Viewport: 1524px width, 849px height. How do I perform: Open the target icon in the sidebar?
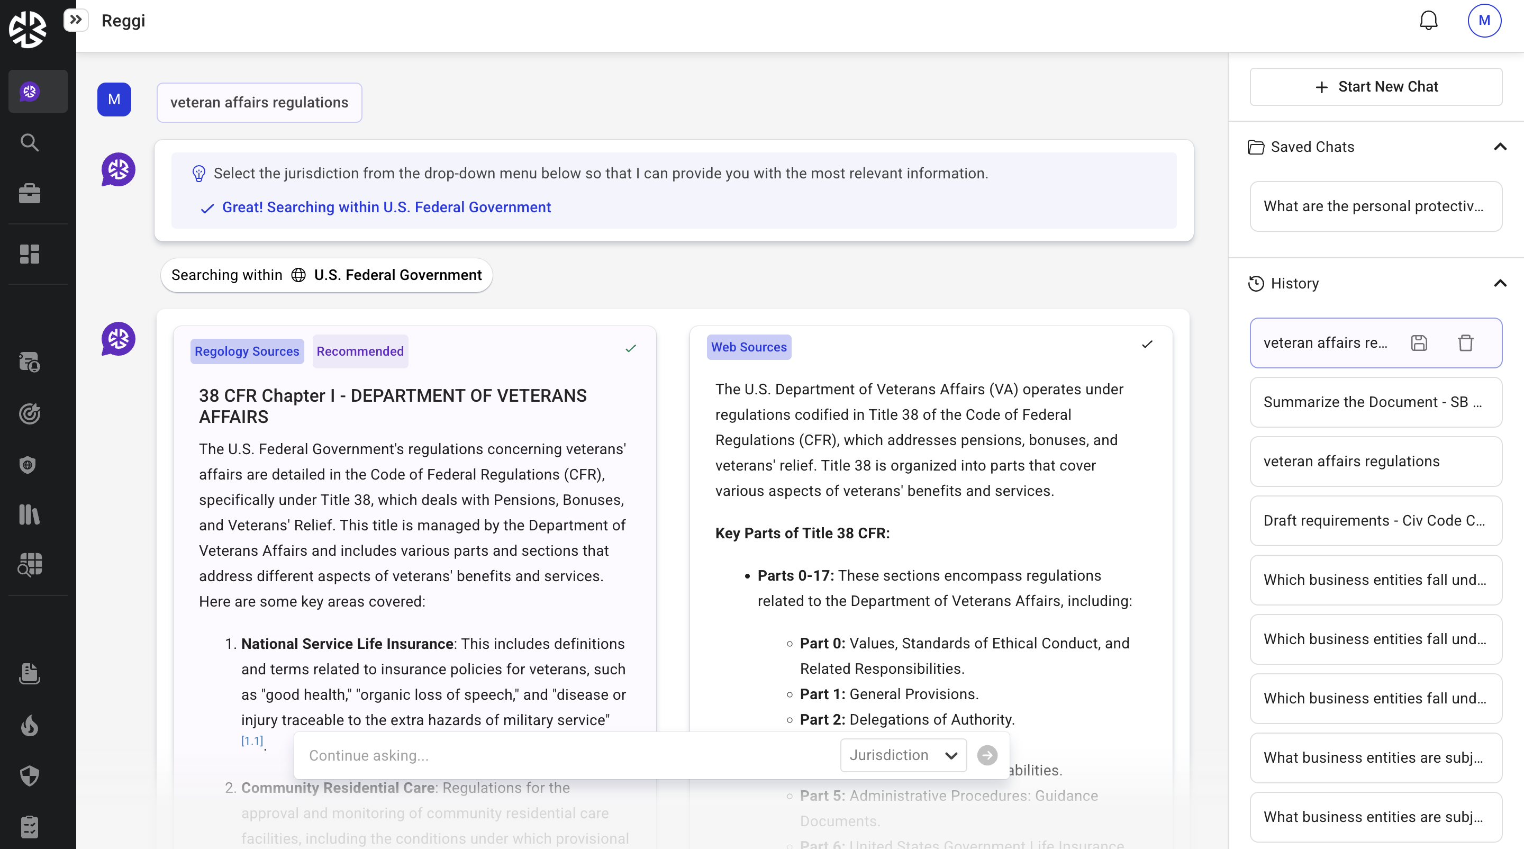[x=30, y=413]
